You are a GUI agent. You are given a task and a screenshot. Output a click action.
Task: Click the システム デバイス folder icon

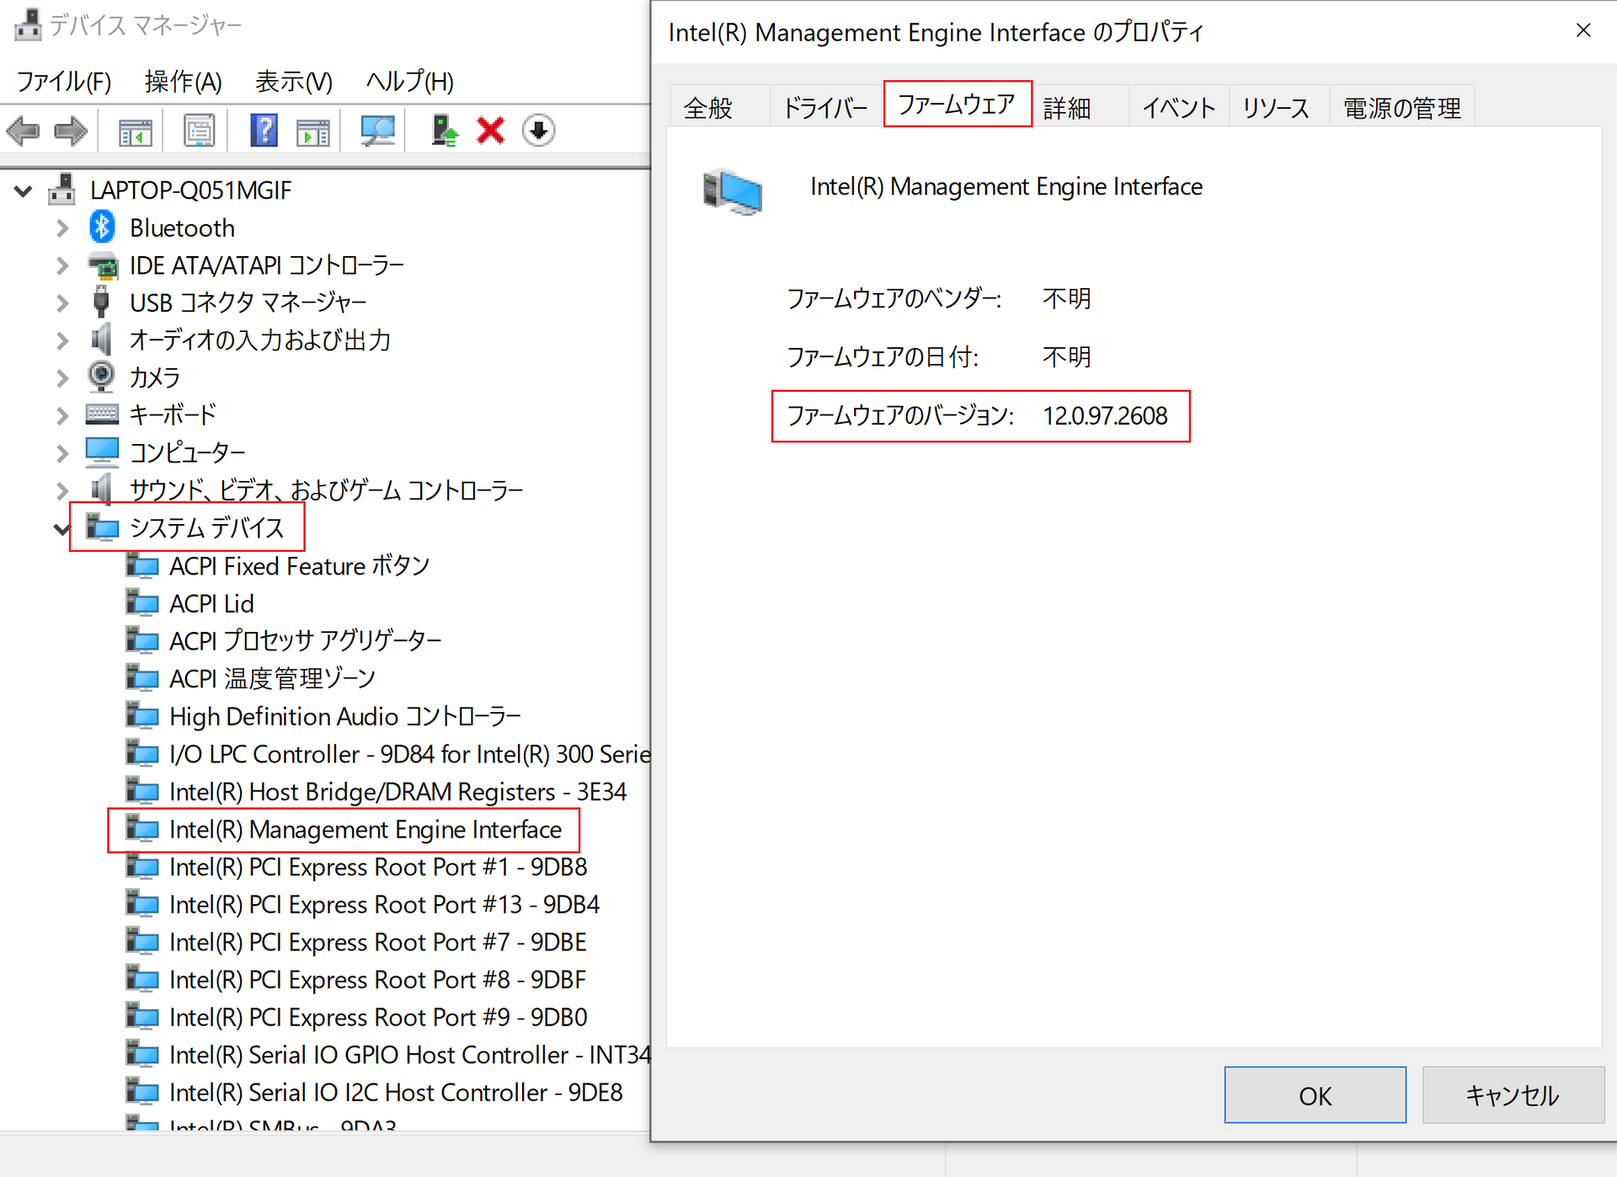[x=103, y=527]
